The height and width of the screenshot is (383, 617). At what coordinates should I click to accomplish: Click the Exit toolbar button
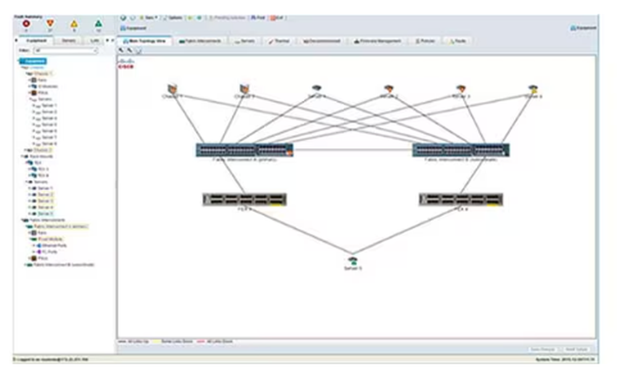(x=276, y=18)
